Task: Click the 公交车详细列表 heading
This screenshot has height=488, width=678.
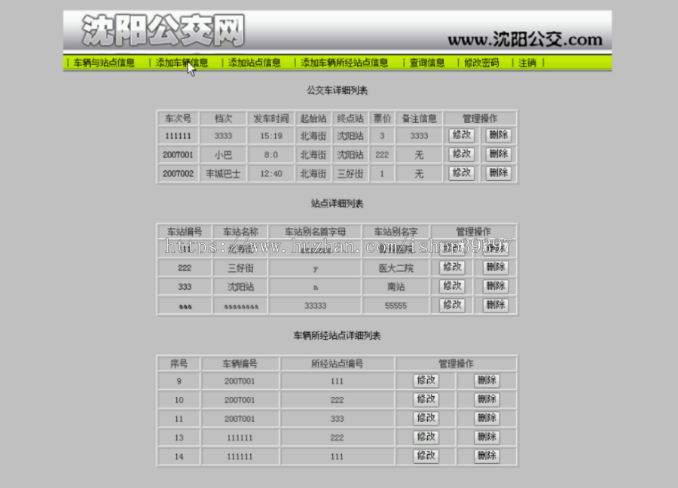Action: (337, 90)
